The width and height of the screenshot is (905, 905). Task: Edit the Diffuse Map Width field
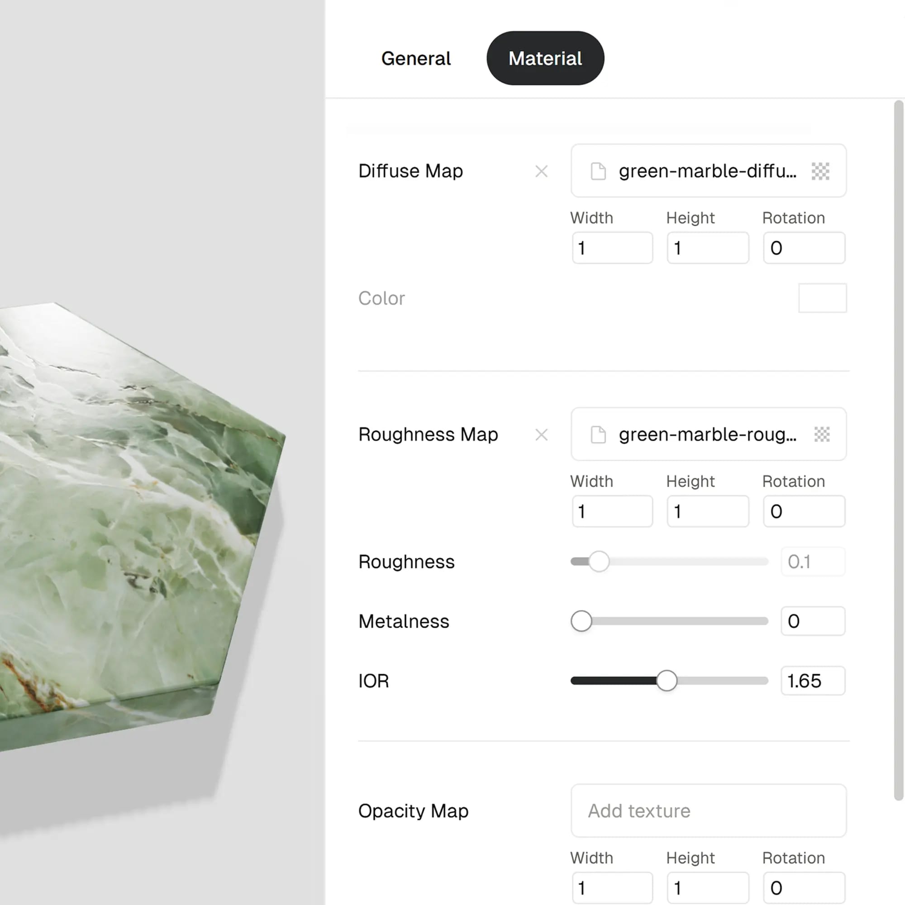click(x=612, y=248)
